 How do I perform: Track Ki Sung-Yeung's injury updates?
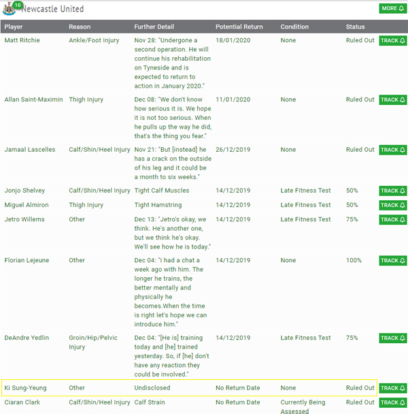(x=393, y=388)
